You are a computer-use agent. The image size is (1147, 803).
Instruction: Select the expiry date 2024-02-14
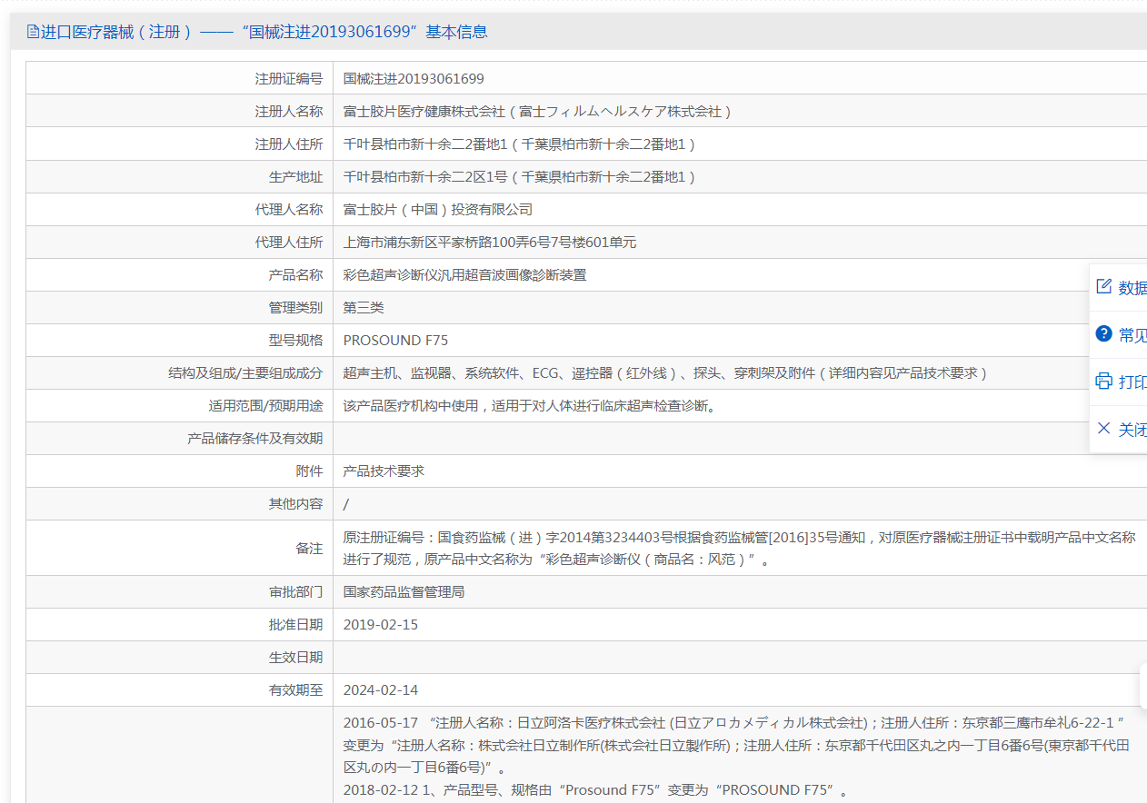click(x=381, y=690)
